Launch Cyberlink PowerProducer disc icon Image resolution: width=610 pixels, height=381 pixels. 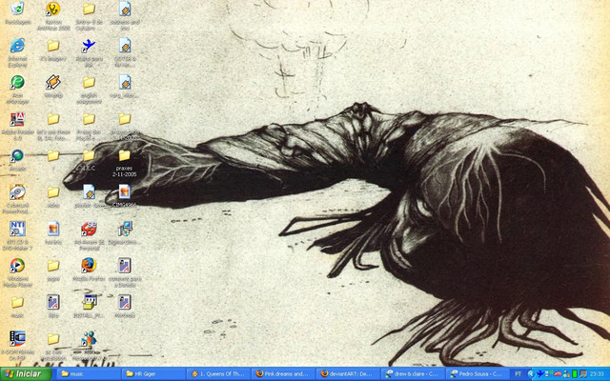pos(17,192)
